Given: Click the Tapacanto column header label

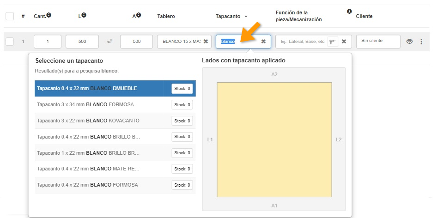Looking at the screenshot, I should 228,17.
